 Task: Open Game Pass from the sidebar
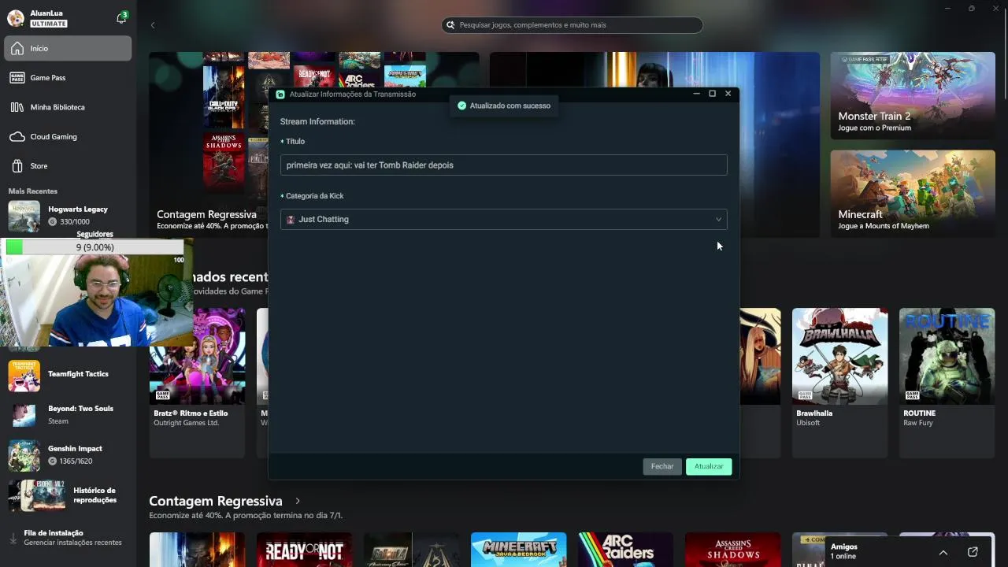(69, 78)
